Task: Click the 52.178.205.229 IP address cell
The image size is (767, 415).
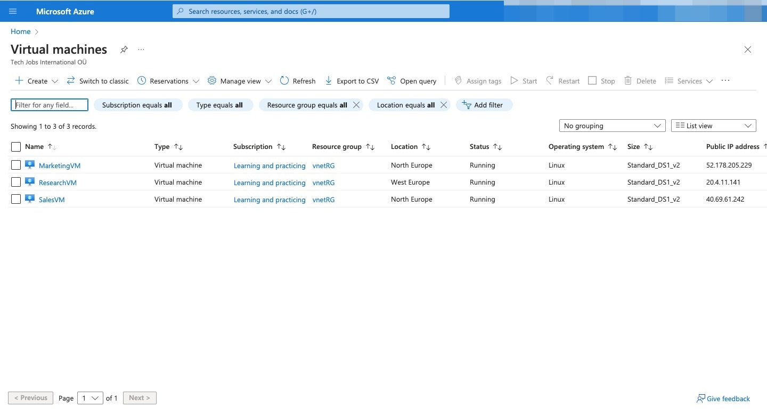Action: [x=729, y=165]
